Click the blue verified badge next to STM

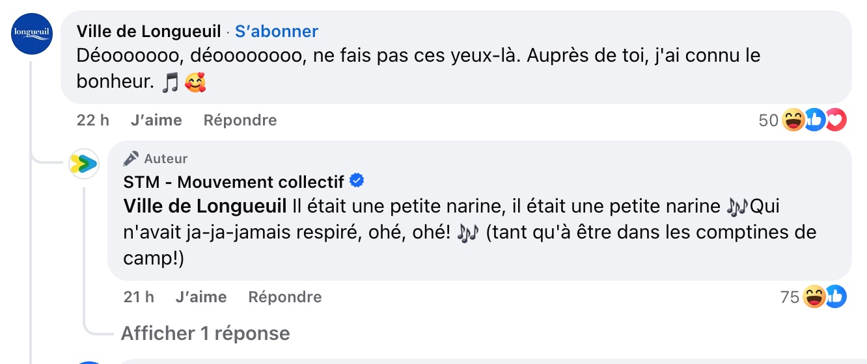coord(357,180)
